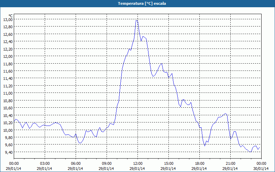Click the 9,60 y-axis label
The image size is (275, 172).
coord(8,145)
